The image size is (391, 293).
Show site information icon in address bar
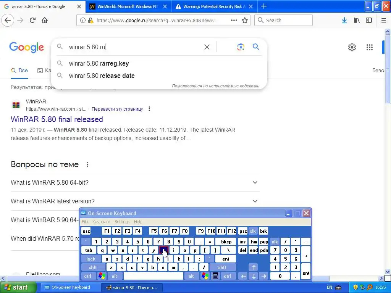coord(83,20)
